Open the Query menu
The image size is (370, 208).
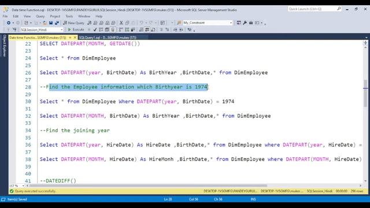pyautogui.click(x=40, y=16)
